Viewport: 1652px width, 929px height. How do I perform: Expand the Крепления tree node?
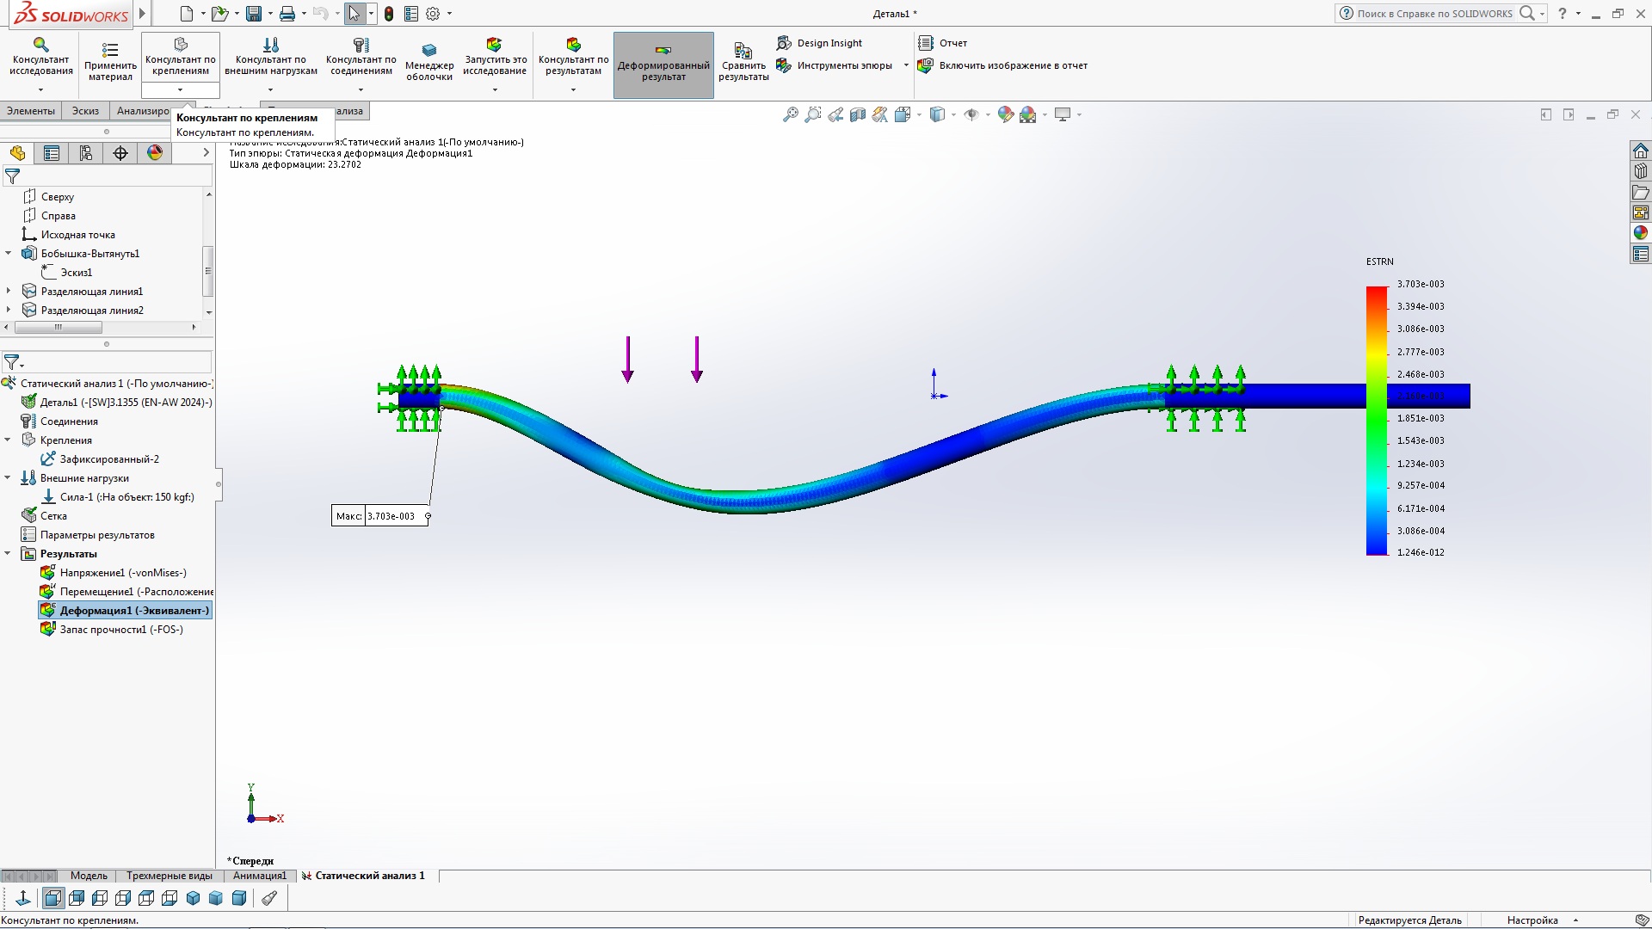click(x=11, y=440)
